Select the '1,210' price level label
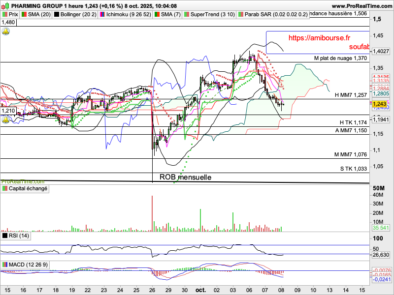394x295 pixels. coord(8,111)
